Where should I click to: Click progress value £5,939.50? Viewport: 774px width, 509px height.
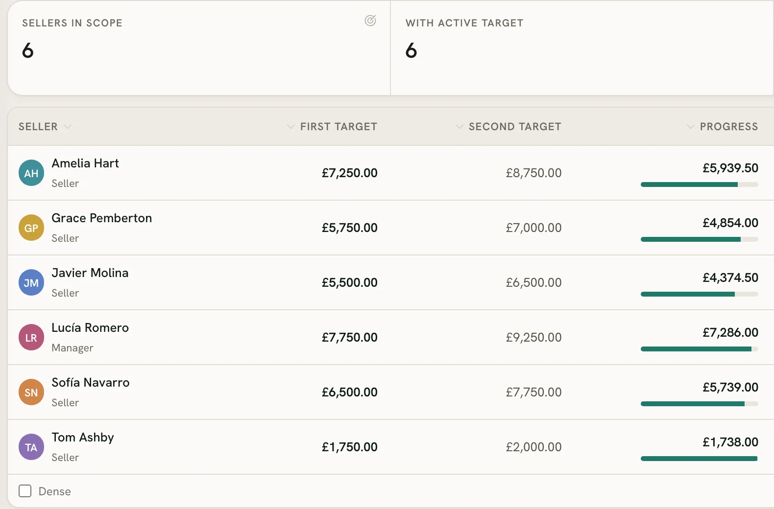click(730, 168)
